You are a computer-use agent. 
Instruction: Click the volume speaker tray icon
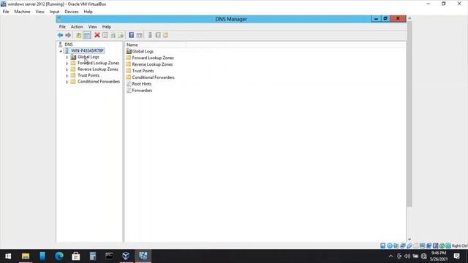[x=407, y=256]
